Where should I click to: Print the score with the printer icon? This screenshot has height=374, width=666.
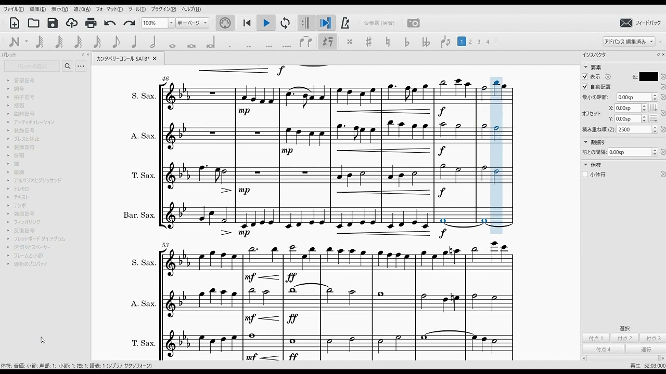click(91, 23)
